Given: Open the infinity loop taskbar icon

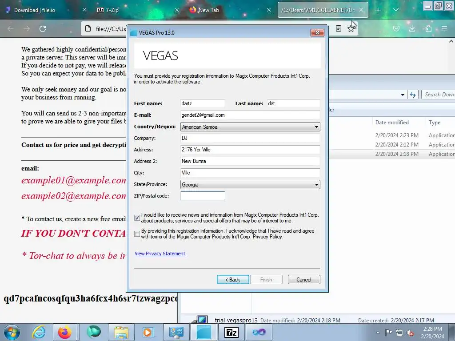Looking at the screenshot, I should [x=259, y=332].
